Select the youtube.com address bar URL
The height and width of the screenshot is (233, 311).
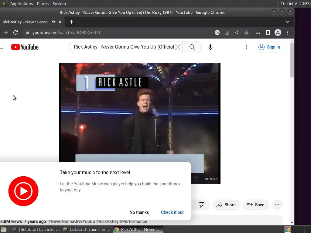67,32
